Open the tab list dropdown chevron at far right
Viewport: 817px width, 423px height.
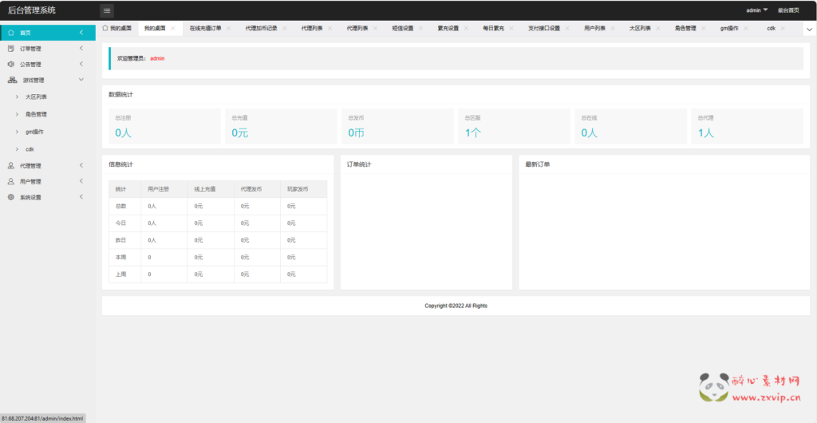(x=809, y=29)
